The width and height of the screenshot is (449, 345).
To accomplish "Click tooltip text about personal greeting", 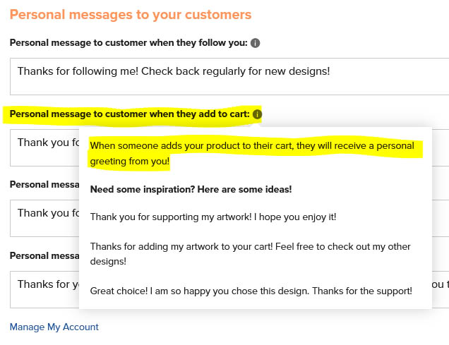I will click(x=252, y=153).
